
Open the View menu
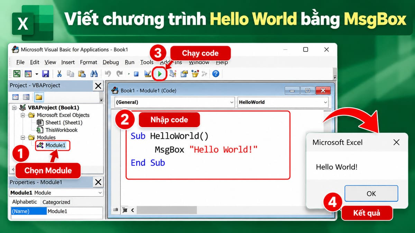pos(50,62)
